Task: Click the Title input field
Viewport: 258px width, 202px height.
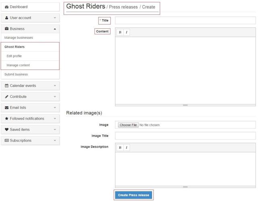Action: click(185, 21)
